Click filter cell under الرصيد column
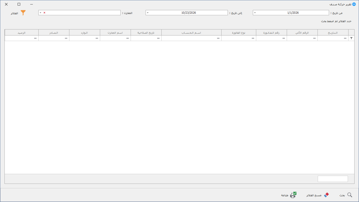The width and height of the screenshot is (359, 202). pos(22,38)
